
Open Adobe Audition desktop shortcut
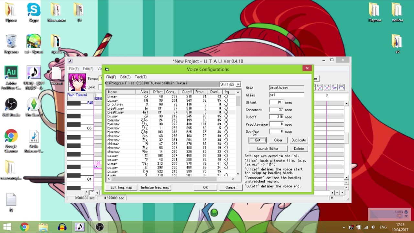click(11, 78)
